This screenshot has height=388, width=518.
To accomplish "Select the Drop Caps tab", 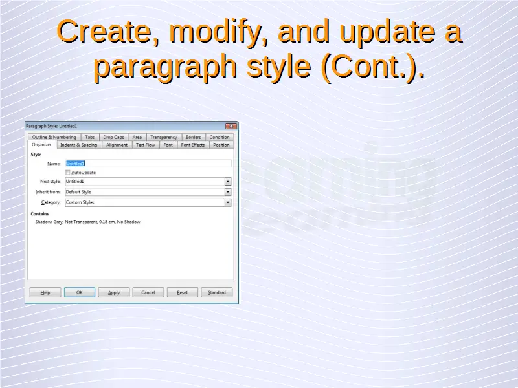I will pyautogui.click(x=113, y=137).
